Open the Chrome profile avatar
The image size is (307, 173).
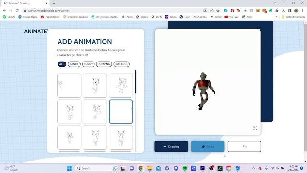pyautogui.click(x=296, y=11)
